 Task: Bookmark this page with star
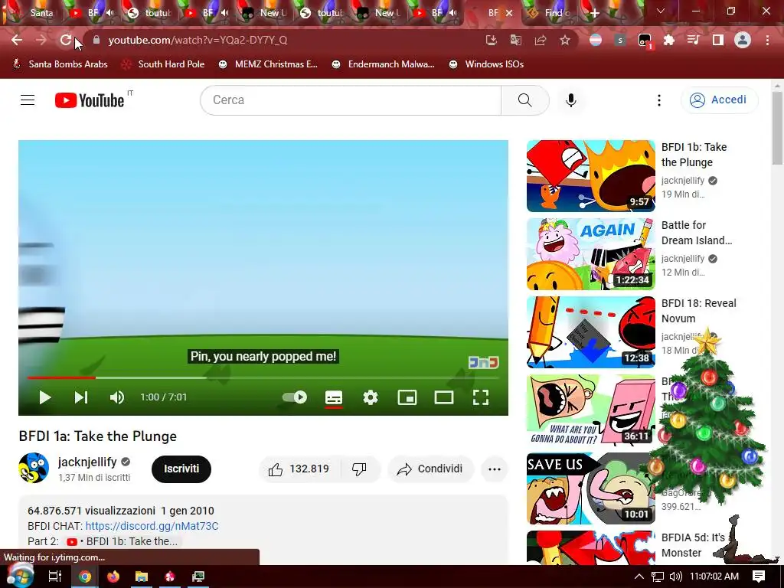point(564,40)
